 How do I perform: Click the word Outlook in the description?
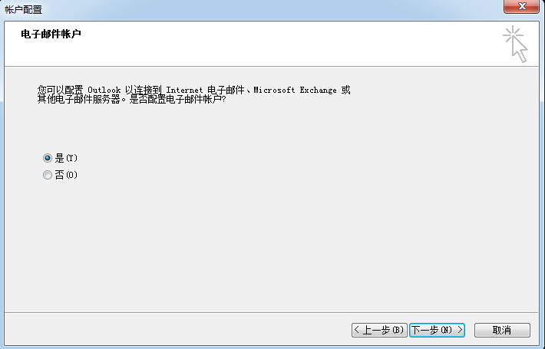click(x=104, y=90)
